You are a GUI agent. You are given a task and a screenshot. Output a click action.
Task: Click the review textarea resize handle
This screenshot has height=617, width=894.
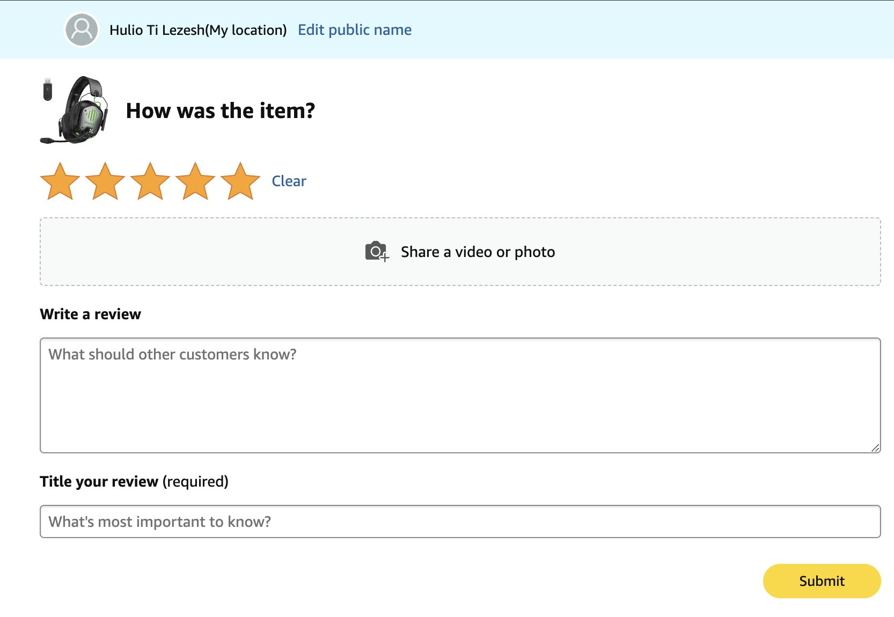click(875, 448)
